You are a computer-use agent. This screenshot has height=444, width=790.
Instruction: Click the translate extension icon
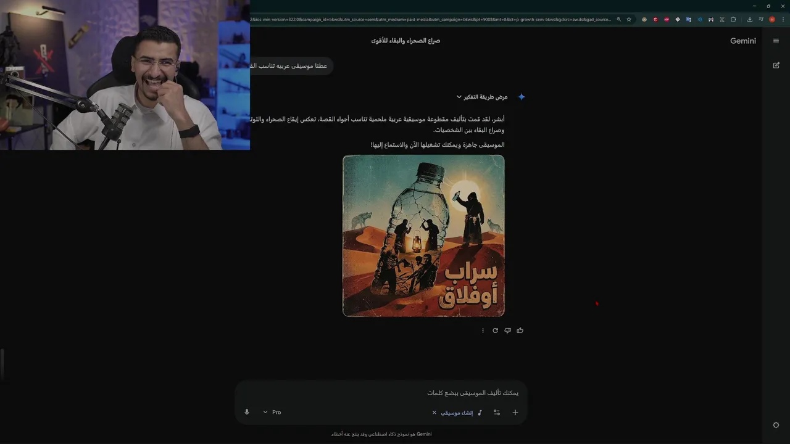click(689, 19)
